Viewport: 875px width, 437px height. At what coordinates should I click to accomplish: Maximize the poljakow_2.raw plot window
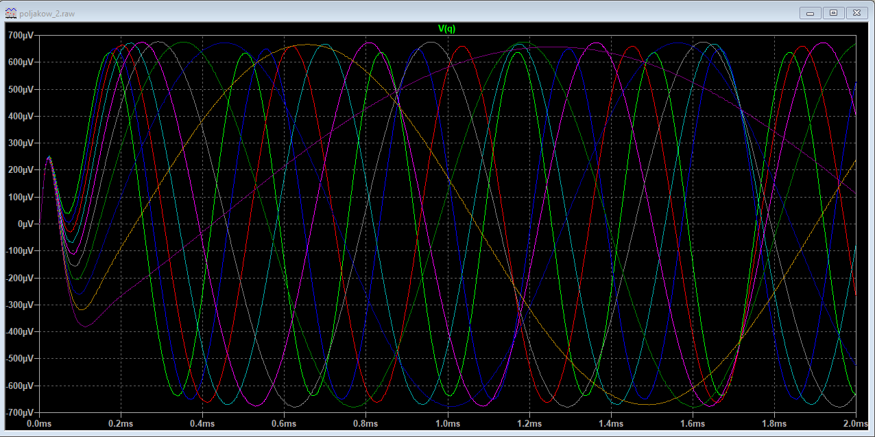pyautogui.click(x=833, y=12)
